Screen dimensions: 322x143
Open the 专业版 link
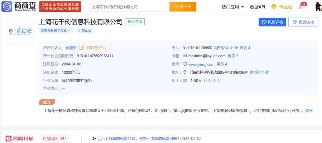pyautogui.click(x=285, y=7)
